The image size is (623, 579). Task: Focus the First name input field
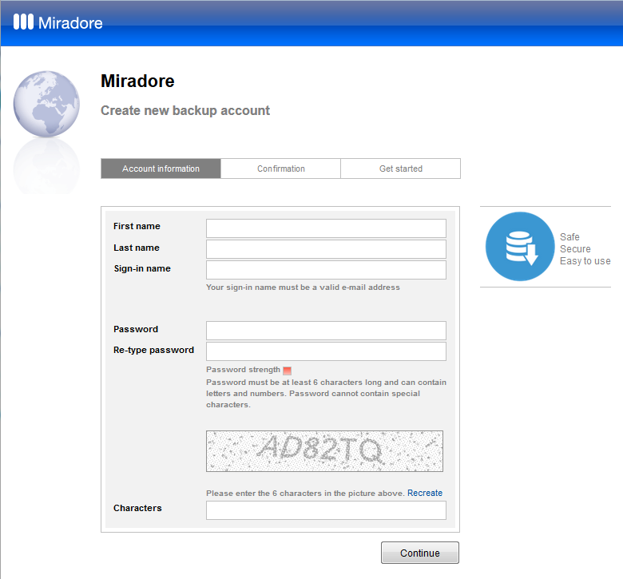click(326, 228)
